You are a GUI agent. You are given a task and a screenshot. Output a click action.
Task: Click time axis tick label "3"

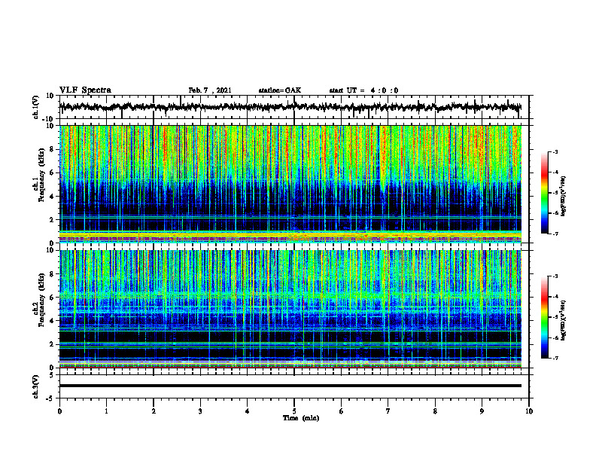coord(200,411)
